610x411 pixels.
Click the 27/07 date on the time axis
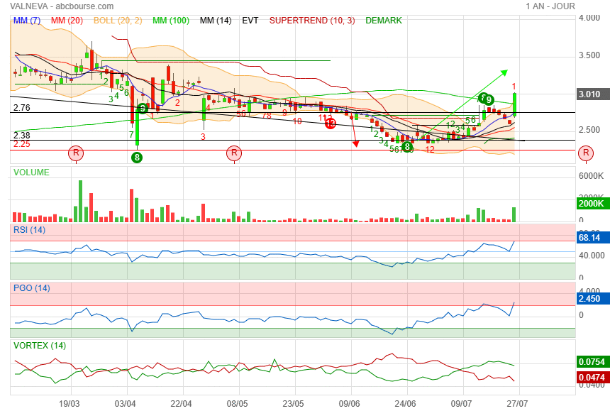517,403
